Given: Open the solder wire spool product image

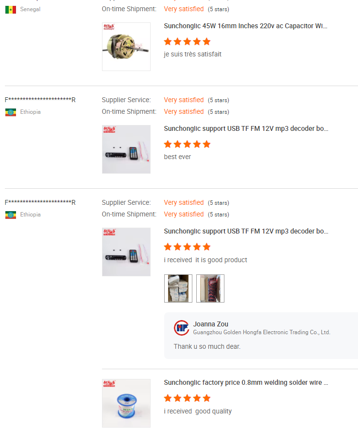Looking at the screenshot, I should pos(126,403).
